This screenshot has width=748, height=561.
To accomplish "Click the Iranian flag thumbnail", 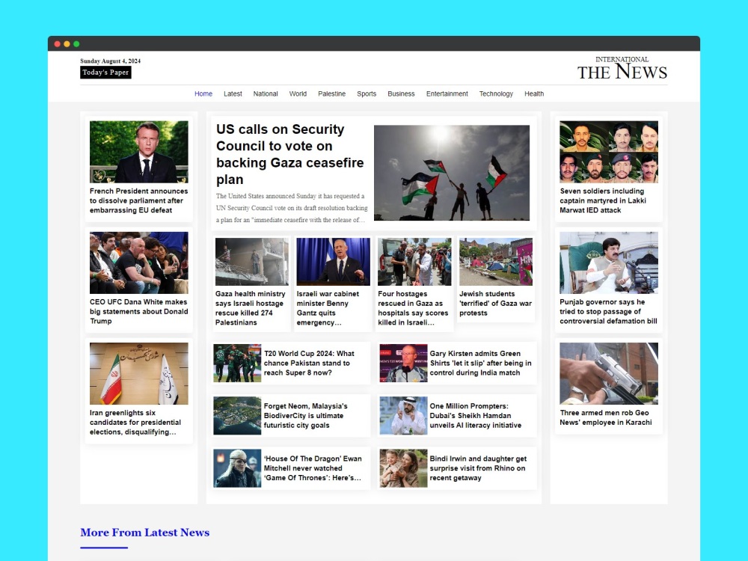I will coord(139,373).
